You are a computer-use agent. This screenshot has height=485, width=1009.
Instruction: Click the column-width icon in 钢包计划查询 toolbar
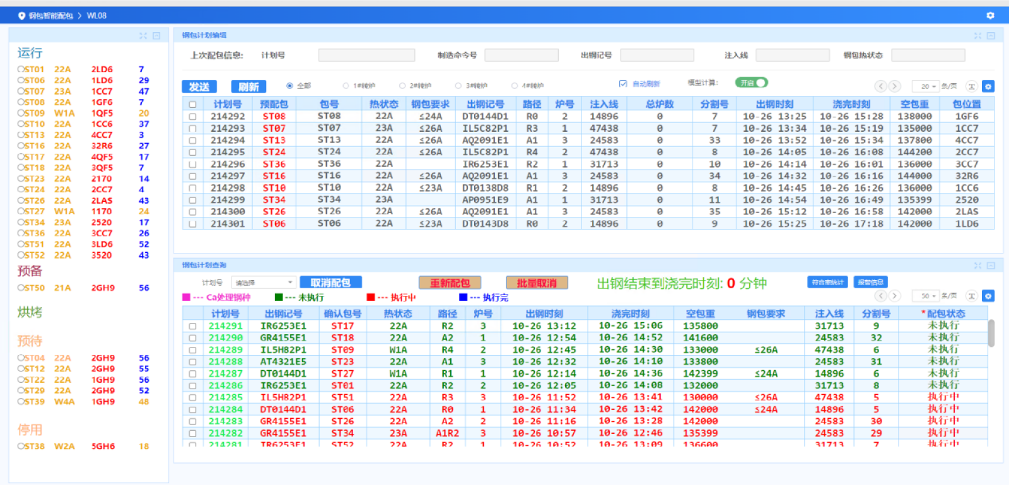pyautogui.click(x=972, y=296)
